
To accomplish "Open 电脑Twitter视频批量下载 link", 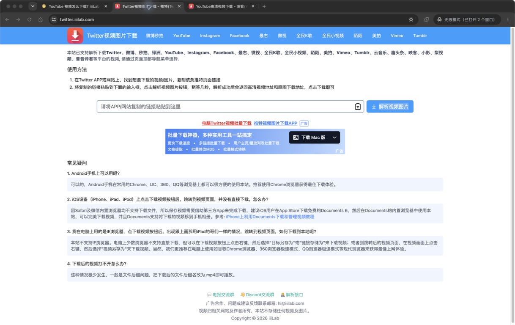I will tap(227, 123).
